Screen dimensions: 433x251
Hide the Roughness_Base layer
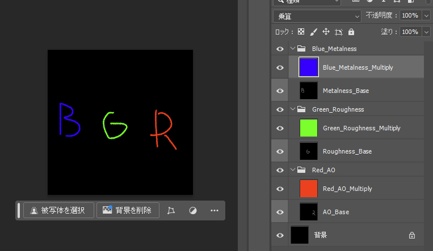(280, 151)
